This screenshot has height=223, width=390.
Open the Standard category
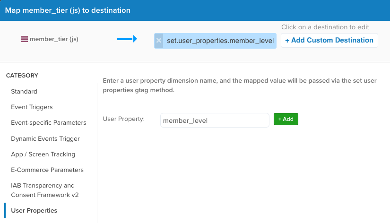point(24,91)
